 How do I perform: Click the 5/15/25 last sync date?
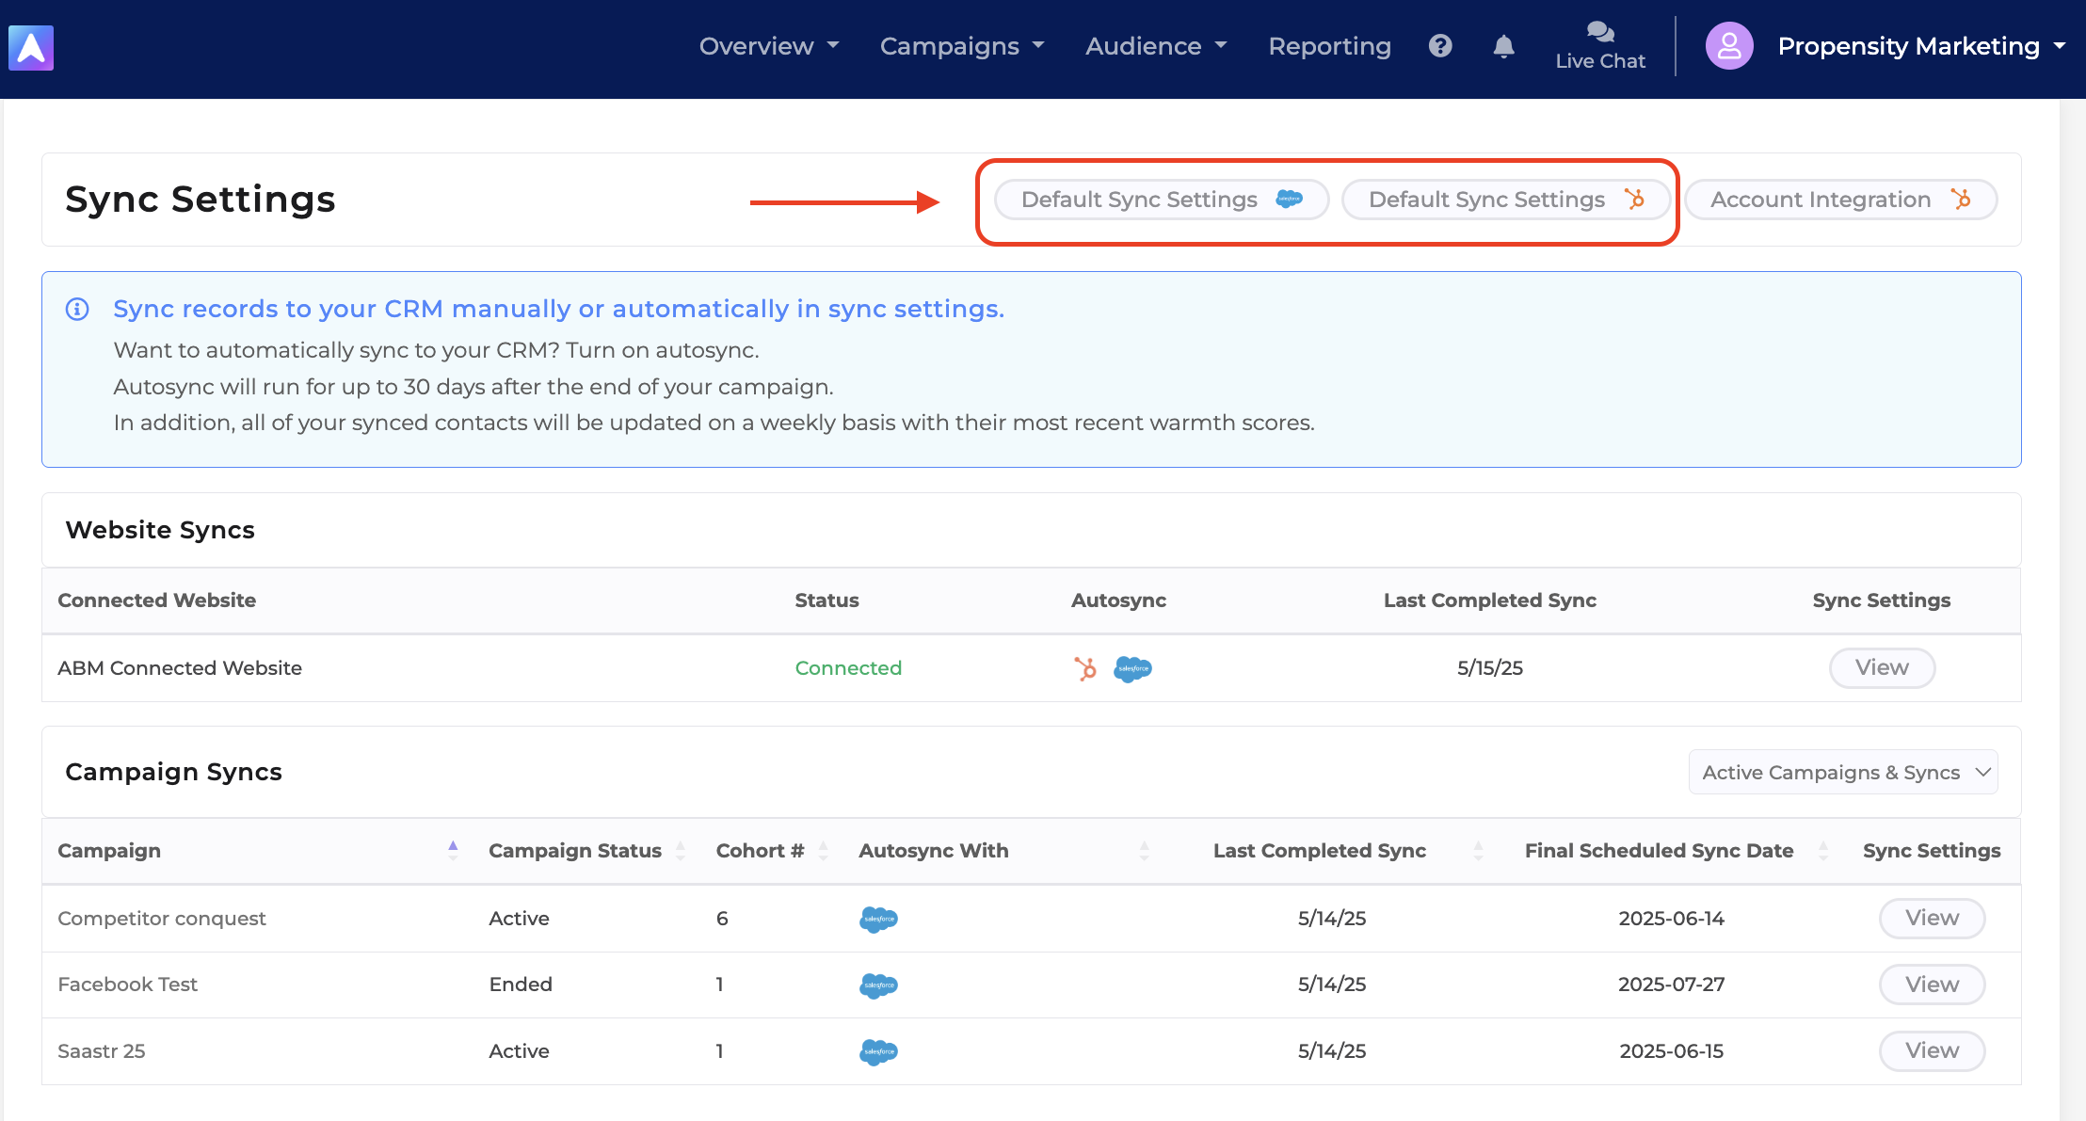(1490, 668)
